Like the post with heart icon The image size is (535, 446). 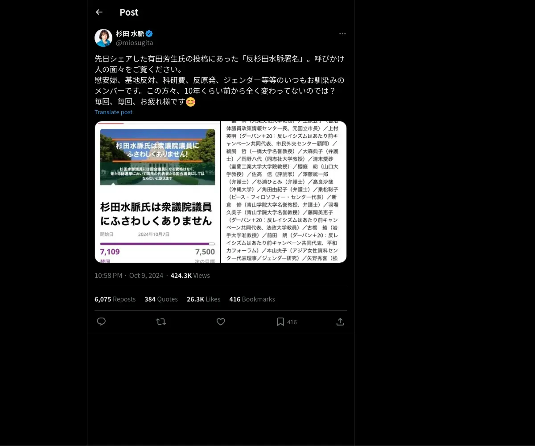221,322
